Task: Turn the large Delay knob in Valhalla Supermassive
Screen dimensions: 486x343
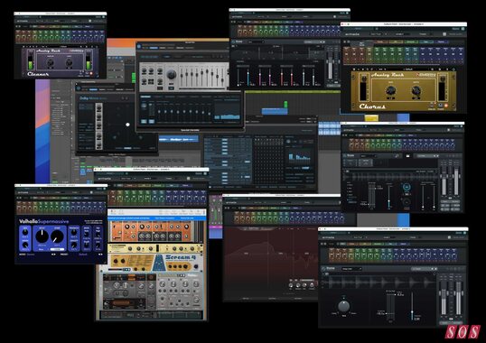Action: pos(42,236)
